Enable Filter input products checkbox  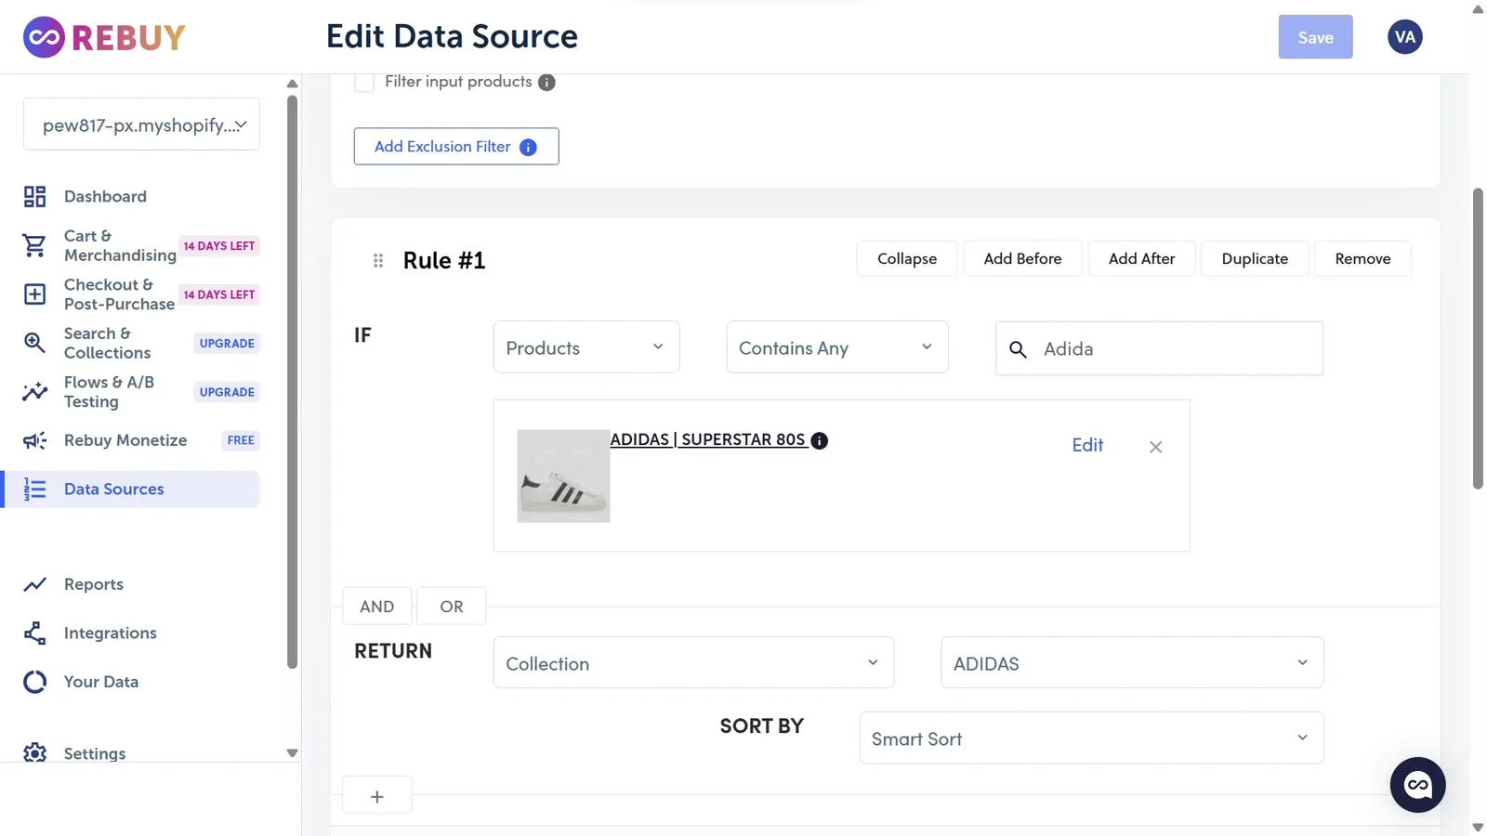pos(364,82)
